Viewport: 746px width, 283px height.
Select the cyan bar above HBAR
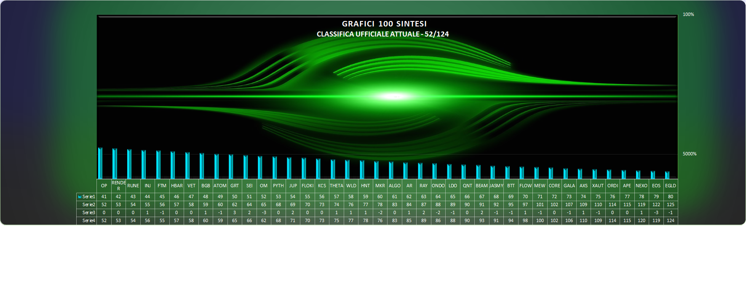(173, 165)
